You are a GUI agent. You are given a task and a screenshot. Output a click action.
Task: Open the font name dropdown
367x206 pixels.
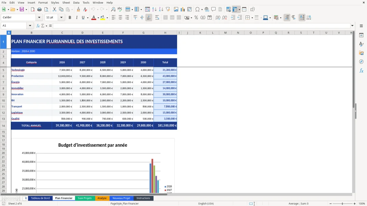39,17
